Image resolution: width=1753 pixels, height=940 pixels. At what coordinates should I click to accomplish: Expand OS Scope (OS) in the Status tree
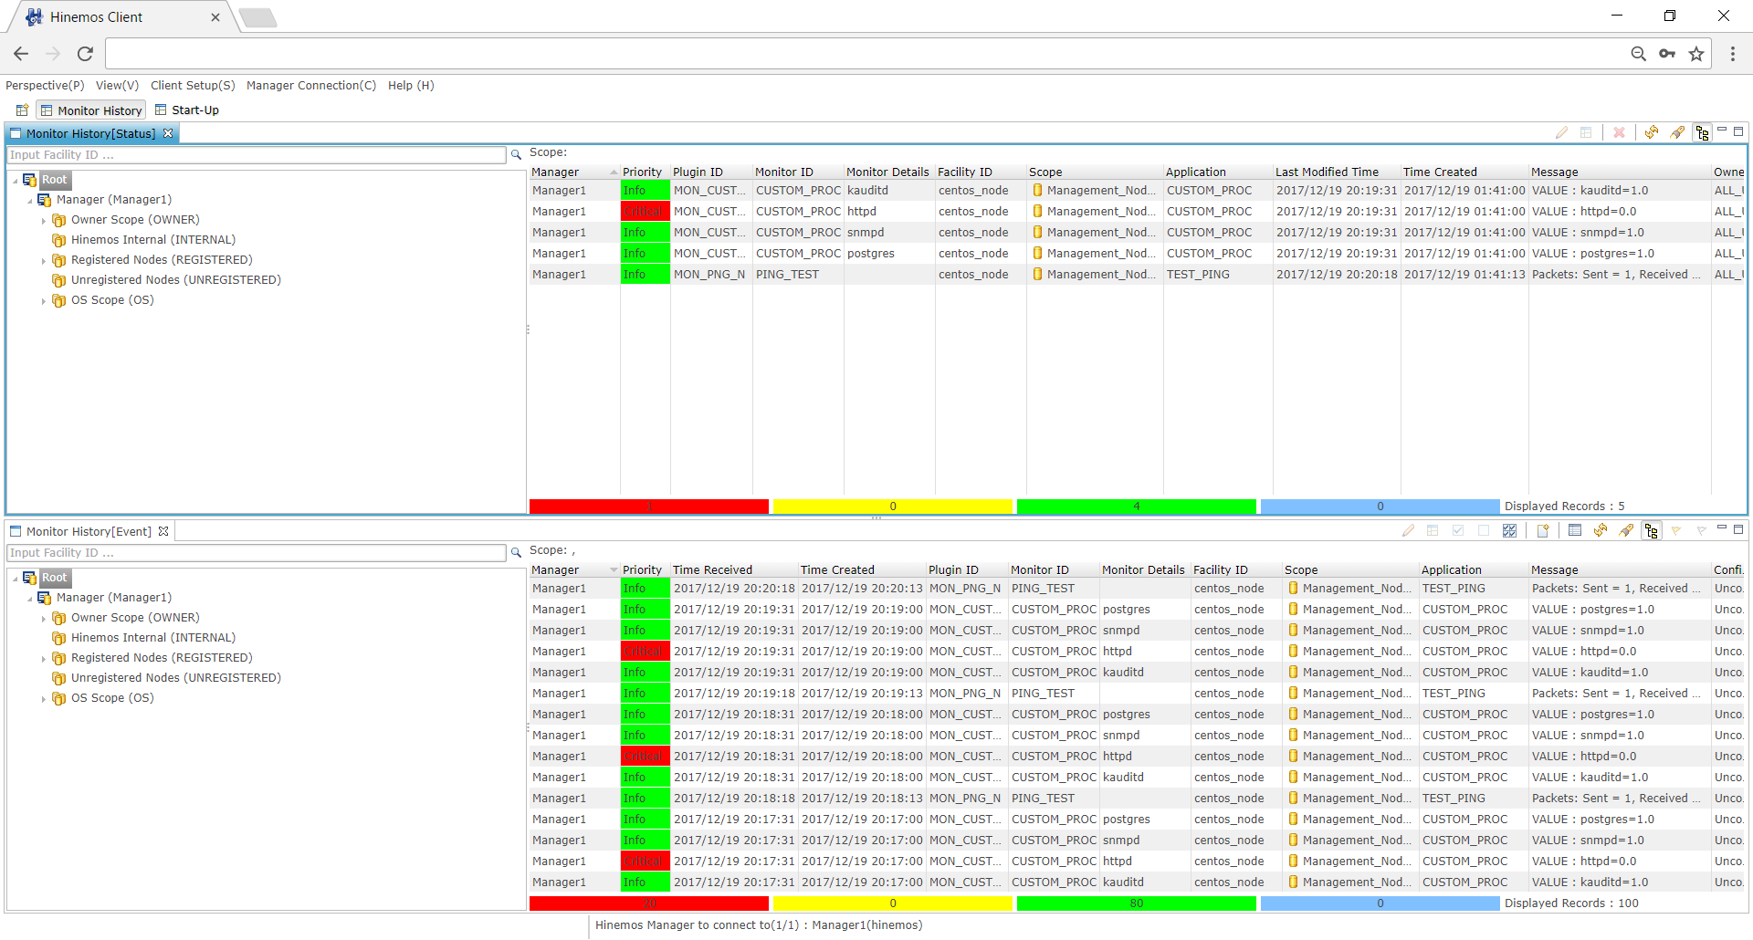coord(44,301)
